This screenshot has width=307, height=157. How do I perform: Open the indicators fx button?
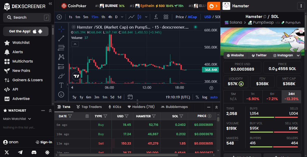(x=156, y=17)
